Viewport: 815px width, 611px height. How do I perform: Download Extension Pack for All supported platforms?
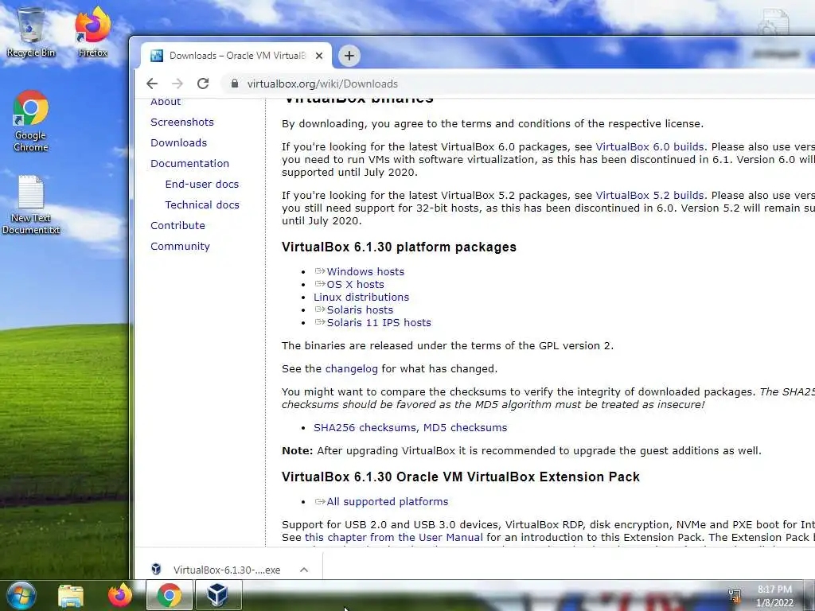(x=388, y=502)
